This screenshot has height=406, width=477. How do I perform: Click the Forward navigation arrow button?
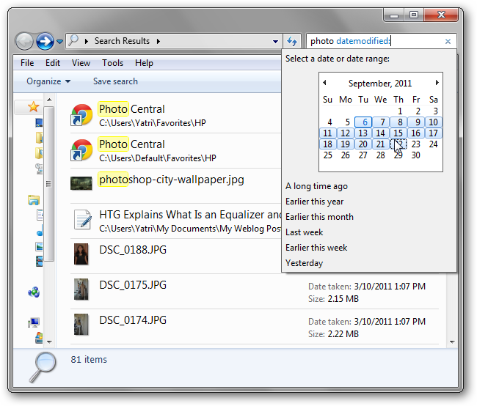[x=45, y=42]
